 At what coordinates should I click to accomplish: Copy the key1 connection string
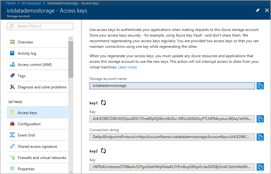[260, 137]
